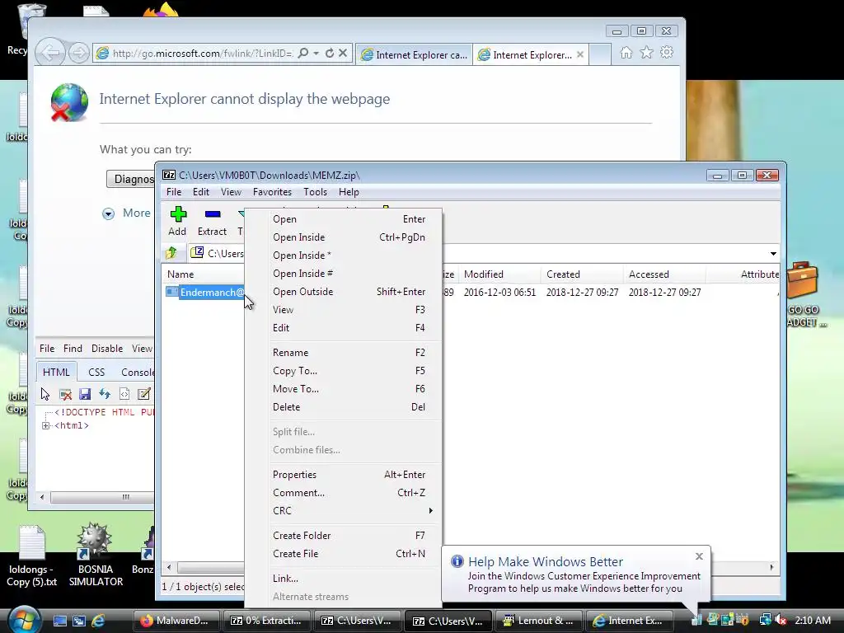Open the Windows Start orb
844x633 pixels.
coord(22,620)
